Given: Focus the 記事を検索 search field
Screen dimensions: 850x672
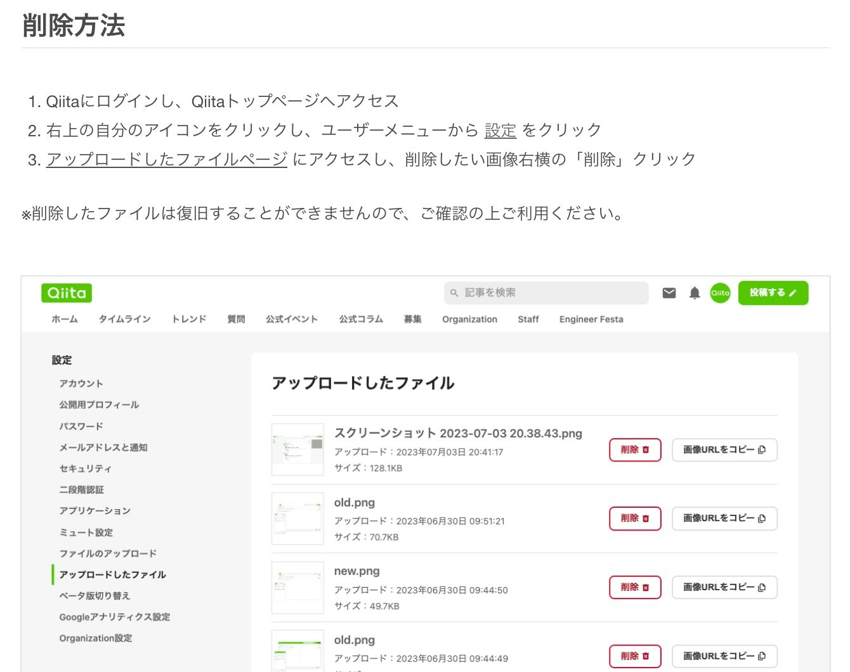Looking at the screenshot, I should click(x=546, y=293).
